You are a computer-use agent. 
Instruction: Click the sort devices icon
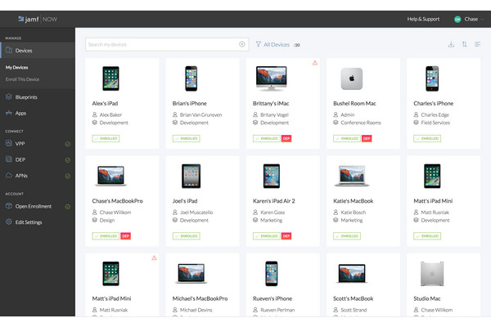pos(464,44)
